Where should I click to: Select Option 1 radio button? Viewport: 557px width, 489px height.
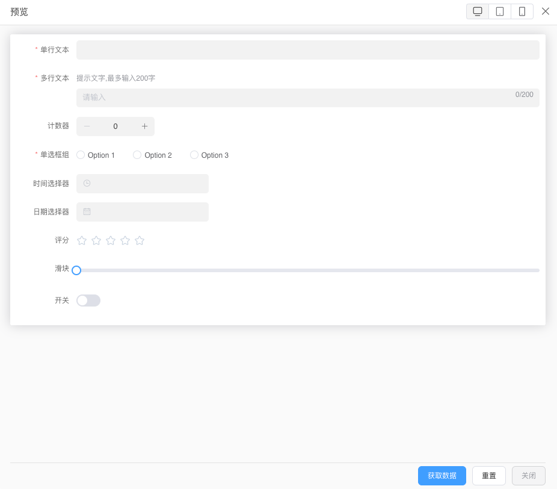(x=81, y=155)
